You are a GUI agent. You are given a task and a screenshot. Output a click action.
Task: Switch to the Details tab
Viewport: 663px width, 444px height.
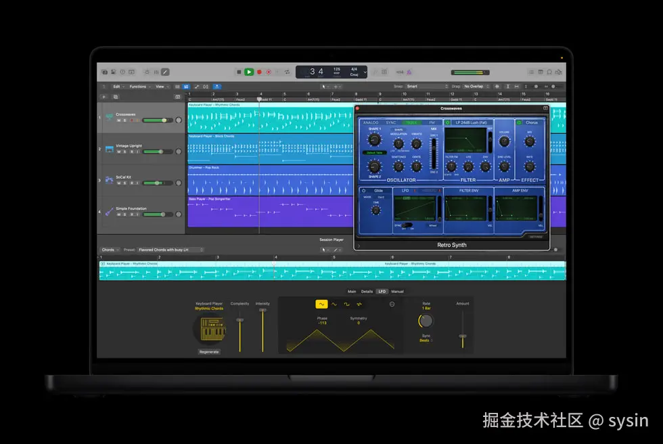(x=367, y=291)
